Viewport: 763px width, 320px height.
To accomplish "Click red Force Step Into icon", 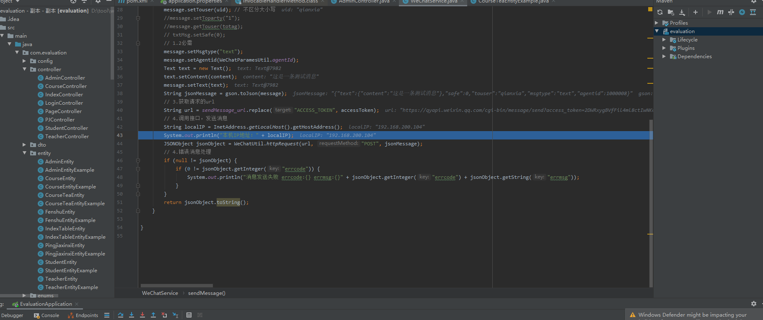I will (142, 315).
